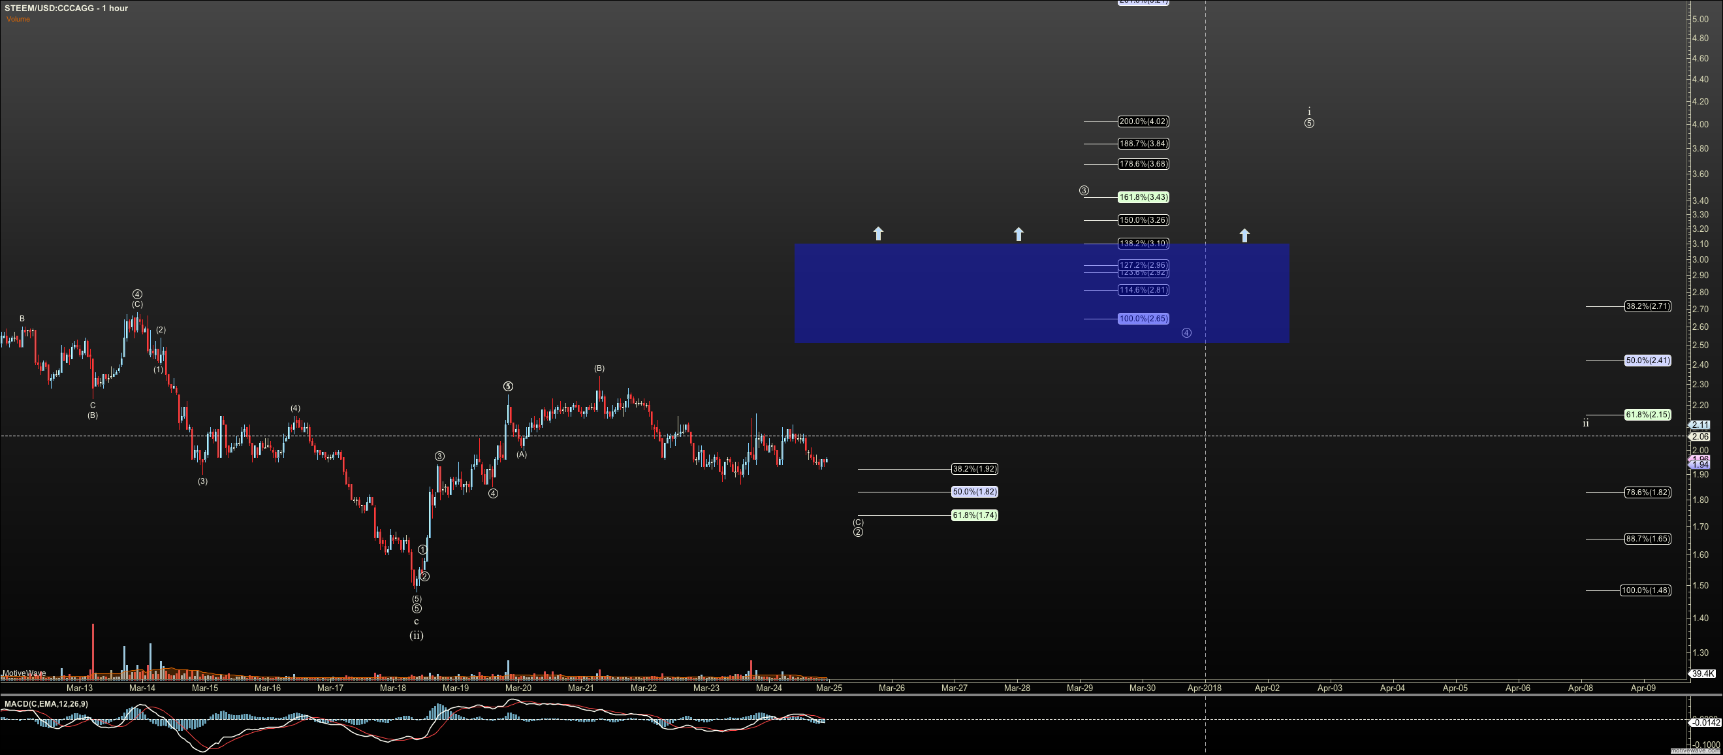Viewport: 1723px width, 755px height.
Task: Click the 178.6%(3.68) Fibonacci label
Action: (1144, 164)
